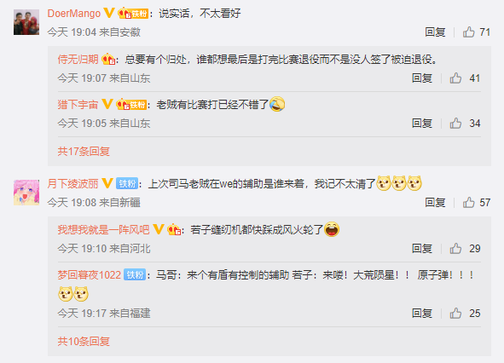504x363 pixels.
Task: Like 侍无归期's reply with 41 likes
Action: 455,78
